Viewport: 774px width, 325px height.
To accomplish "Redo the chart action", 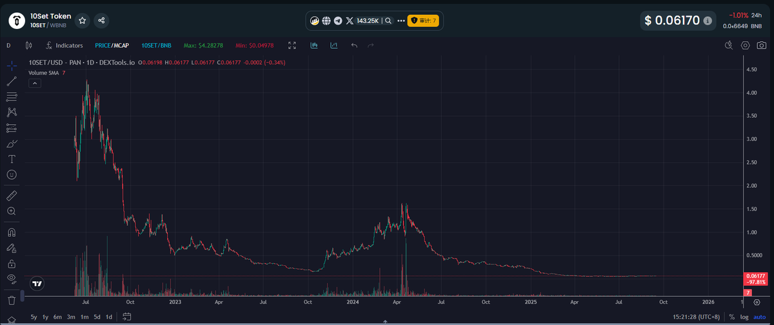I will click(370, 46).
